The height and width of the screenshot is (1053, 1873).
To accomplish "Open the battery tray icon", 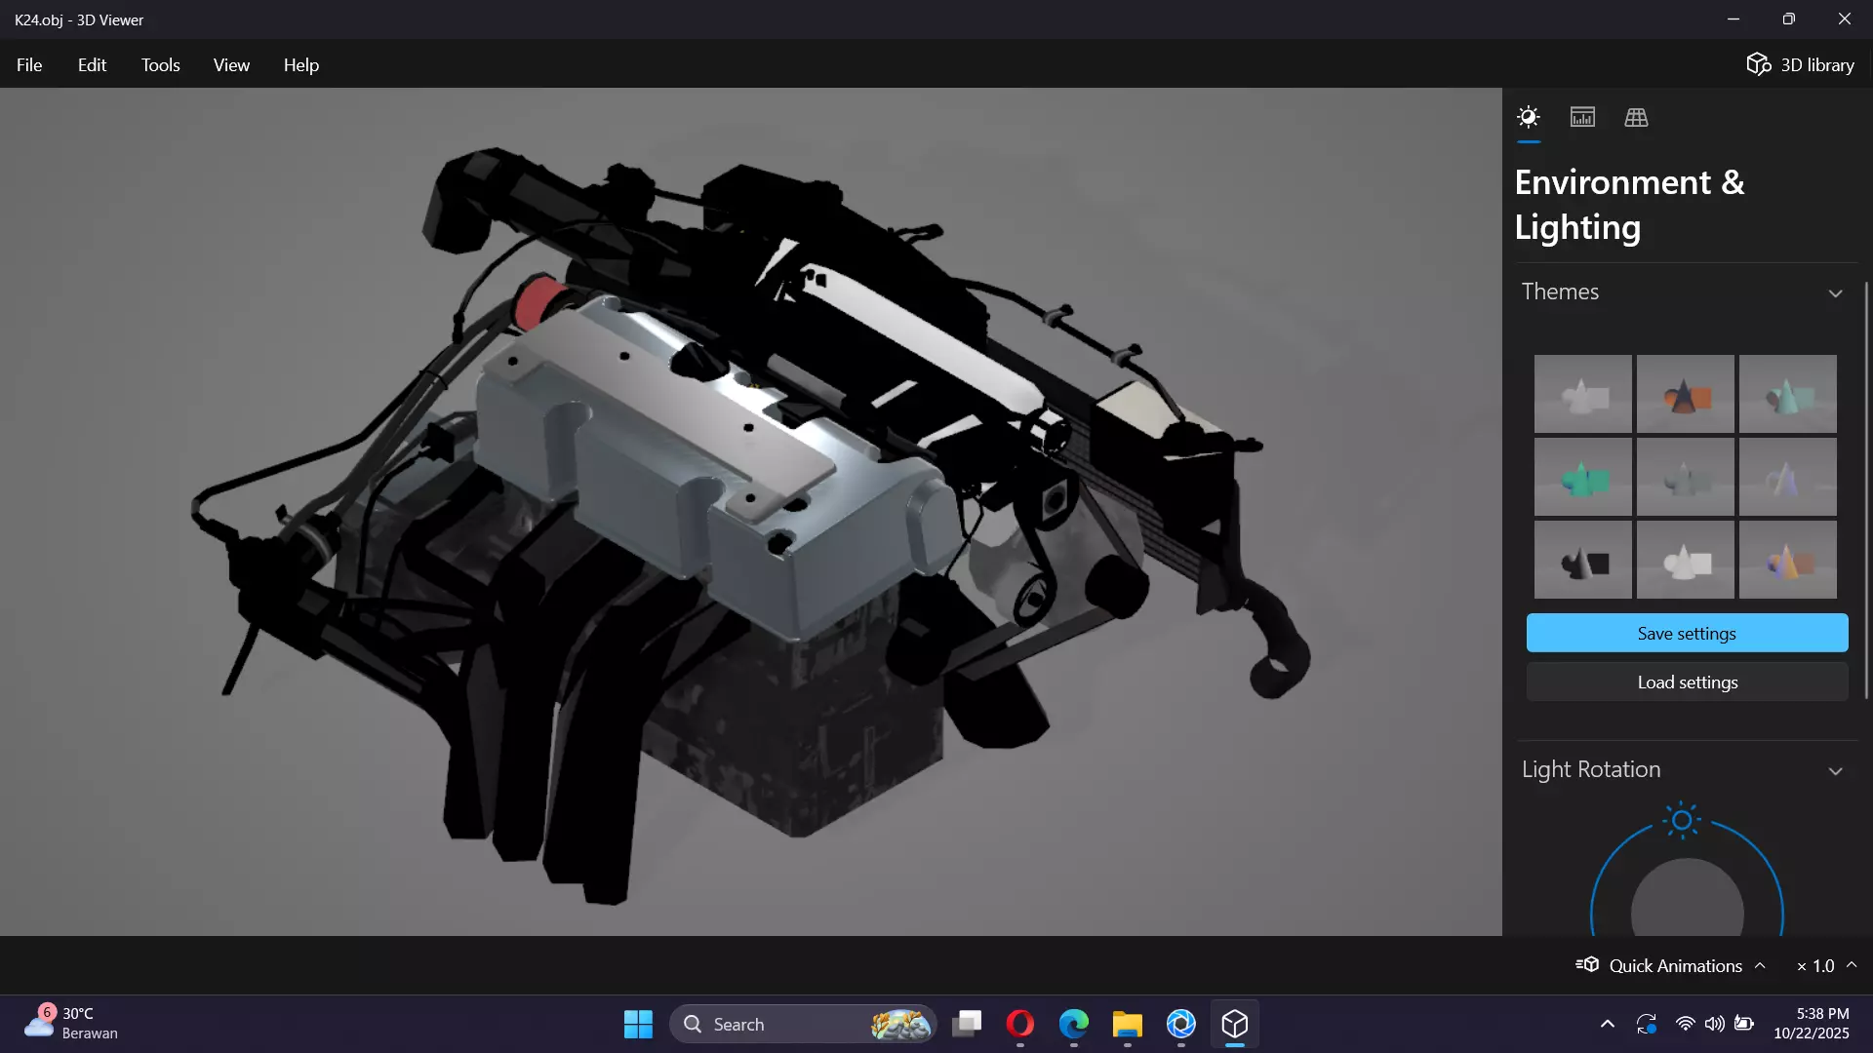I will point(1744,1024).
